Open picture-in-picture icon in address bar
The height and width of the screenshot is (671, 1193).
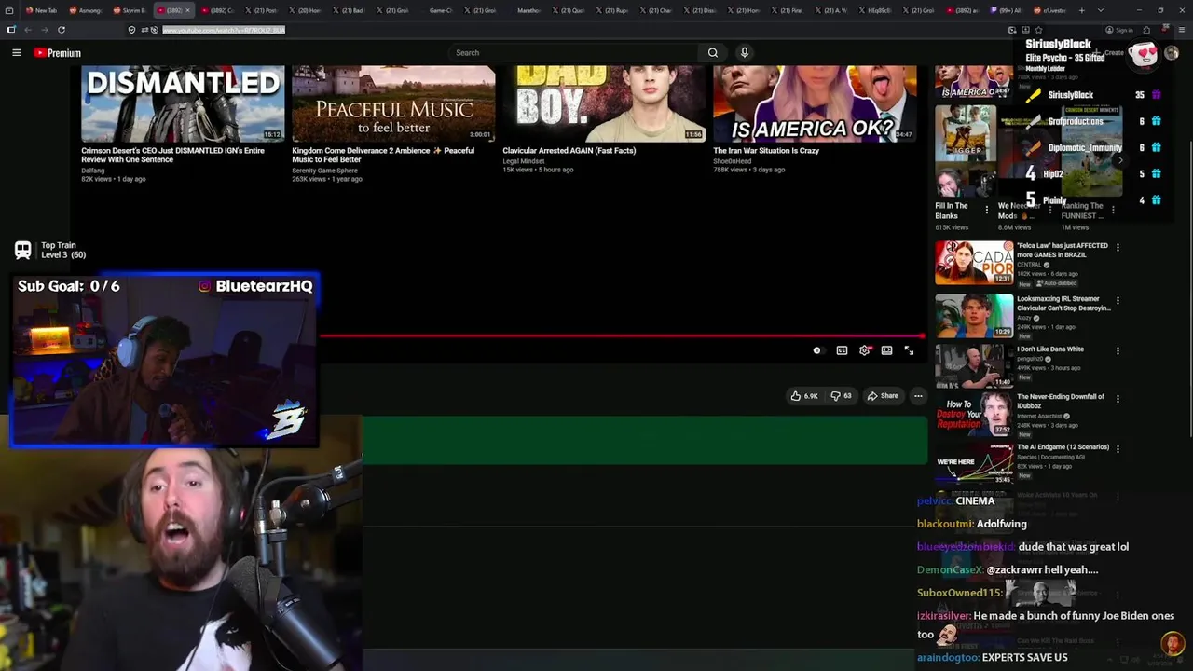(1012, 30)
